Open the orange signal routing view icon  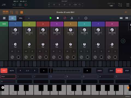(x=11, y=12)
